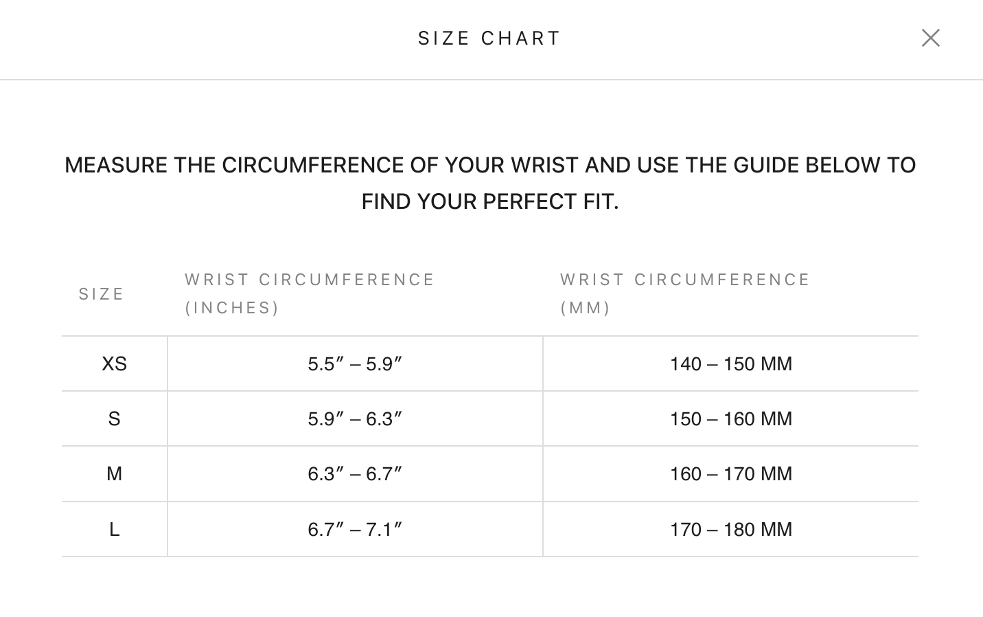Select the L size cell

[115, 529]
